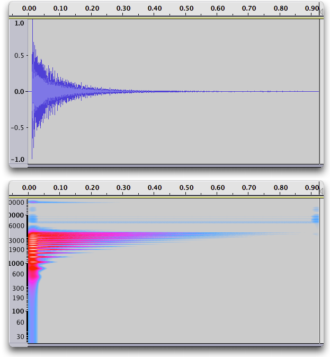Click the 0.10 mark on the waveform timeline
Image resolution: width=330 pixels, height=357 pixels.
click(61, 8)
